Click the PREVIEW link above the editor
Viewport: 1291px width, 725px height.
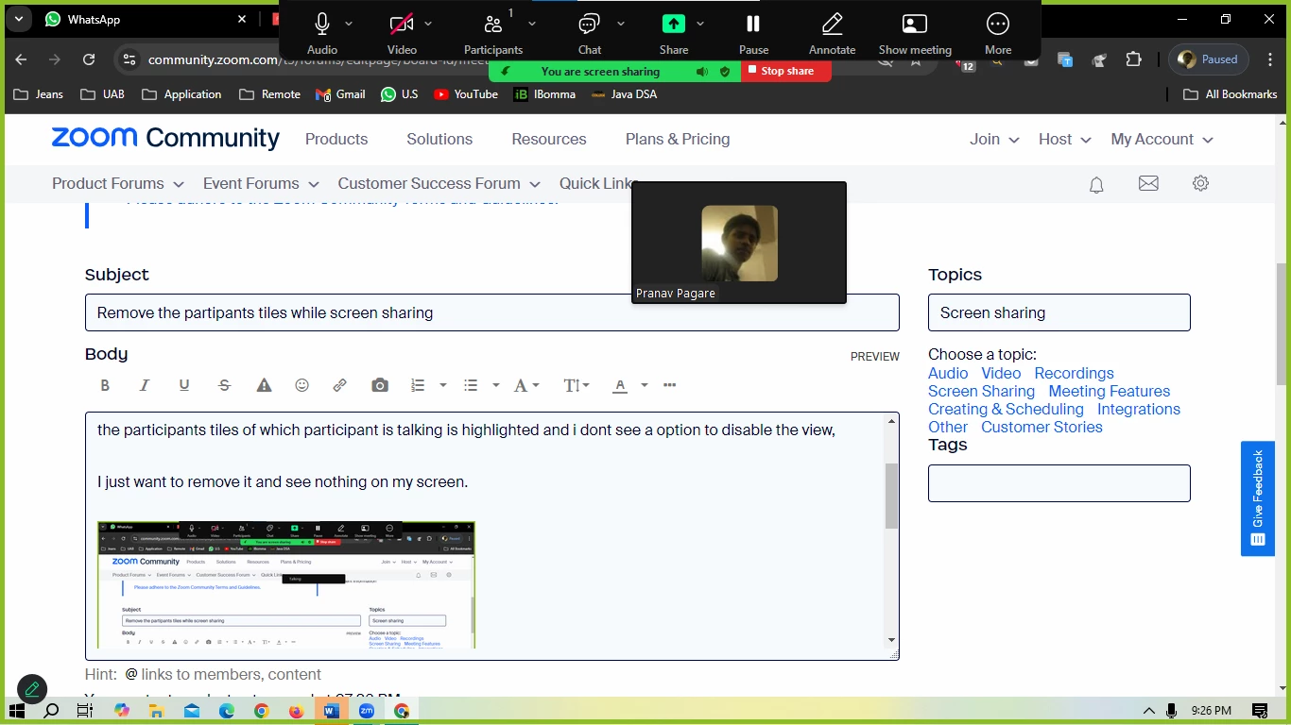pyautogui.click(x=875, y=357)
